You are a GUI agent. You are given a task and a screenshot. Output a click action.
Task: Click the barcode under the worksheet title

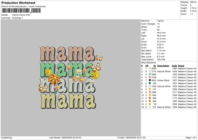tap(21, 11)
